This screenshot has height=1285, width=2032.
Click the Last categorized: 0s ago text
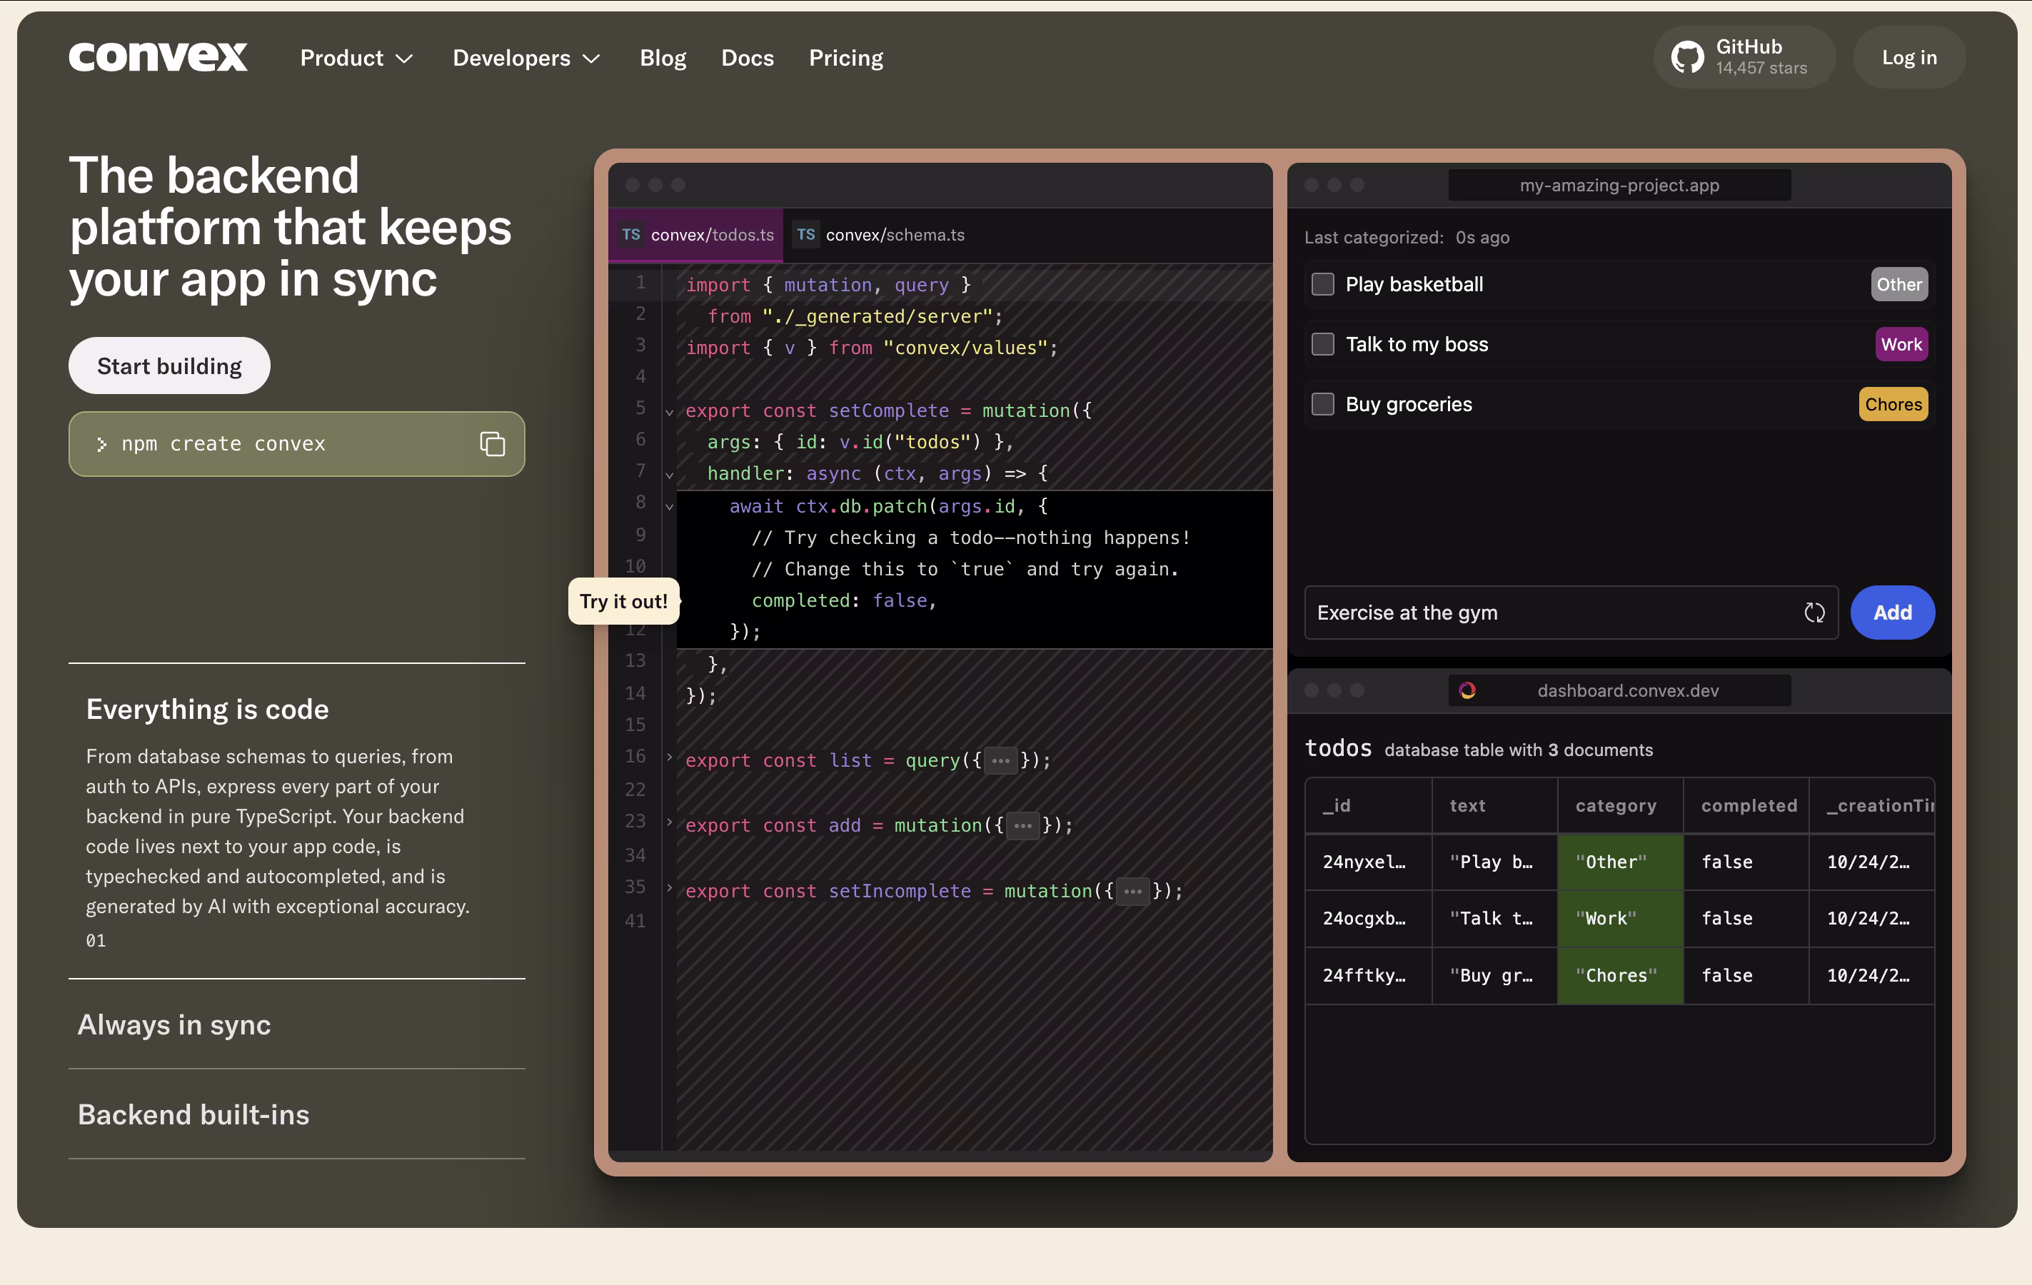(x=1407, y=237)
